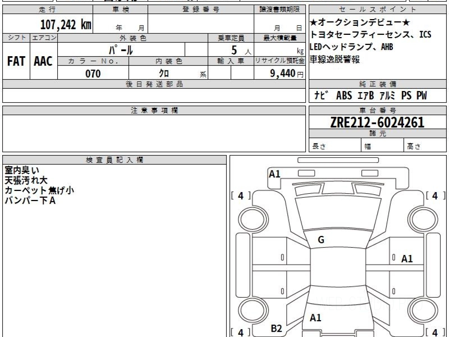Click the 内装色 header
This screenshot has height=337, width=449.
(168, 61)
